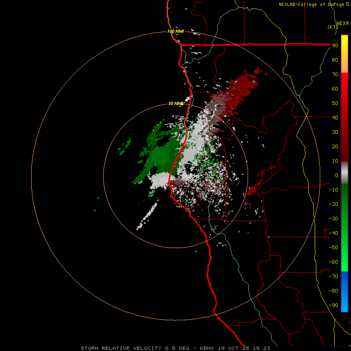Click the -10 value on velocity scale
The height and width of the screenshot is (351, 351).
(x=333, y=190)
